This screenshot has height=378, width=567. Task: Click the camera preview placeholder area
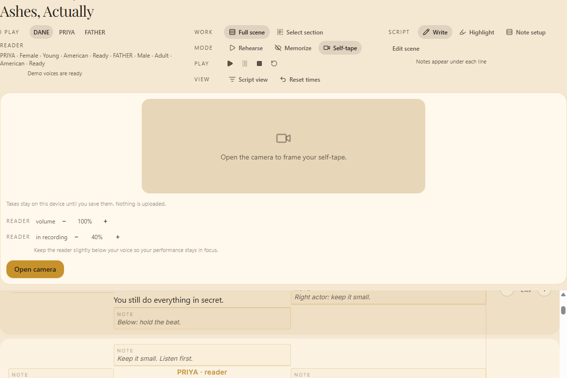283,146
